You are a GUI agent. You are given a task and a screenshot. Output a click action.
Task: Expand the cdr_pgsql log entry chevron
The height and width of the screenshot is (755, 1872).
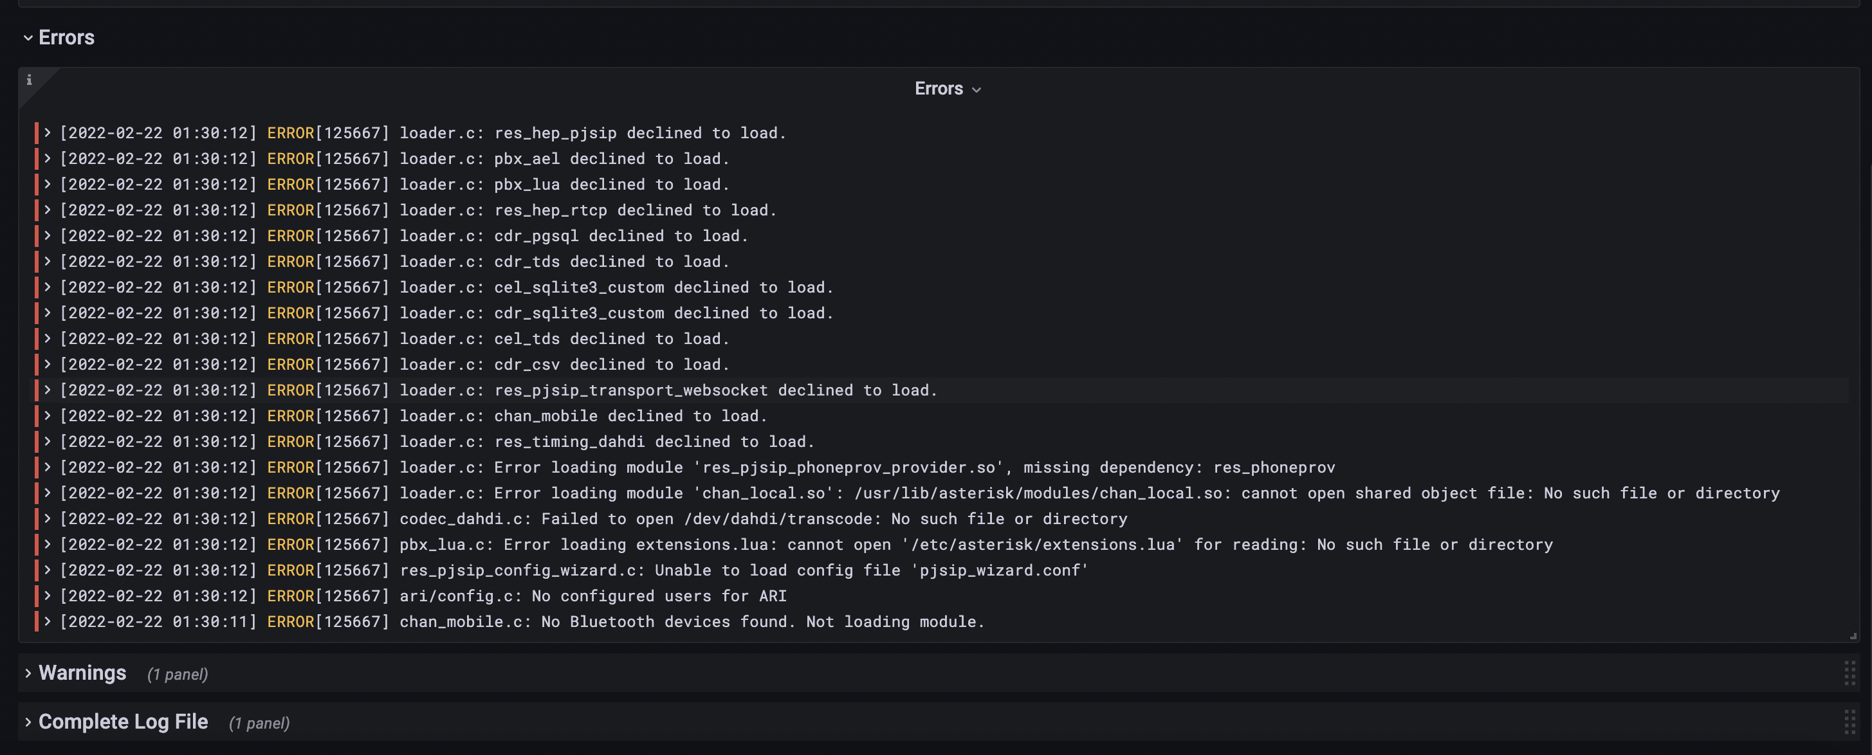47,235
